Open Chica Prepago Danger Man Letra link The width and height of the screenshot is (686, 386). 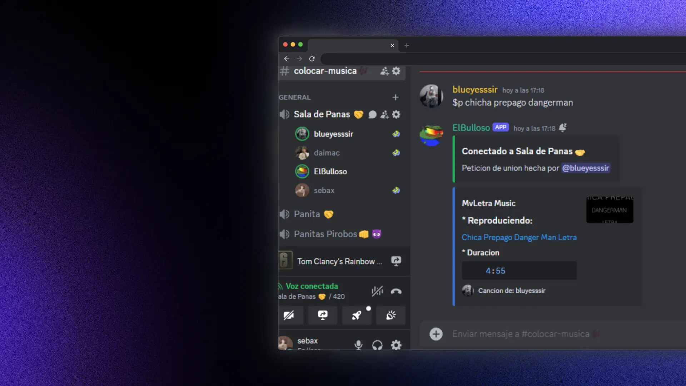pos(519,237)
